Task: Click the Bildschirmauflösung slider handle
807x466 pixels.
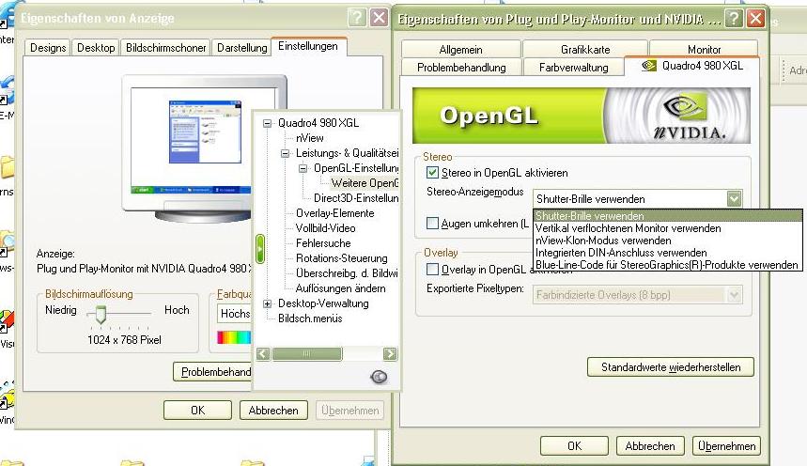Action: [100, 311]
